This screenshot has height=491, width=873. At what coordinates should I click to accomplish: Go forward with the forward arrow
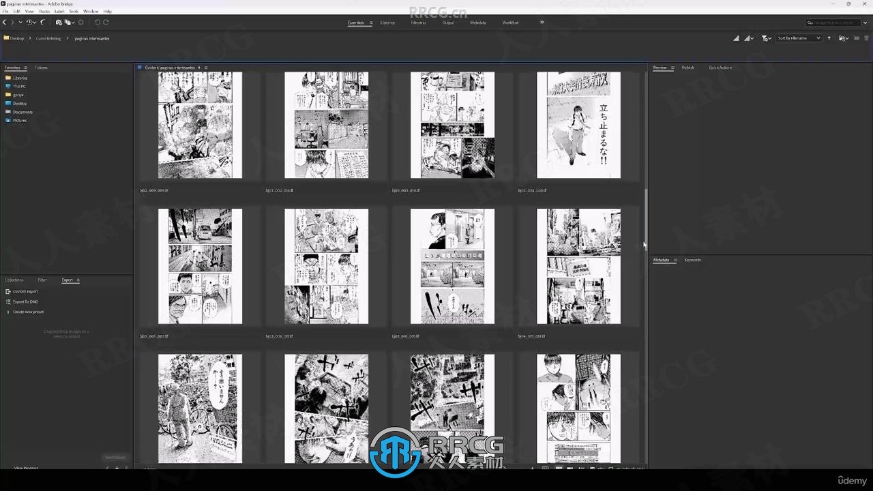pyautogui.click(x=12, y=23)
